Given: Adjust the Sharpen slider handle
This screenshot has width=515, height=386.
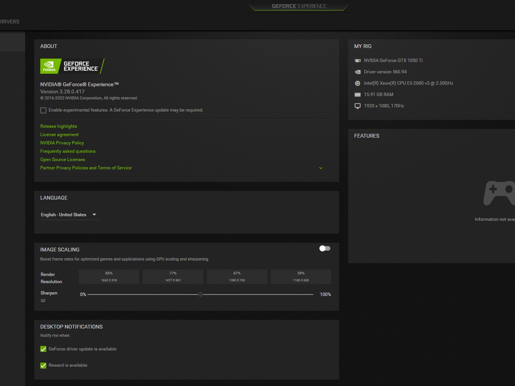Looking at the screenshot, I should 200,294.
